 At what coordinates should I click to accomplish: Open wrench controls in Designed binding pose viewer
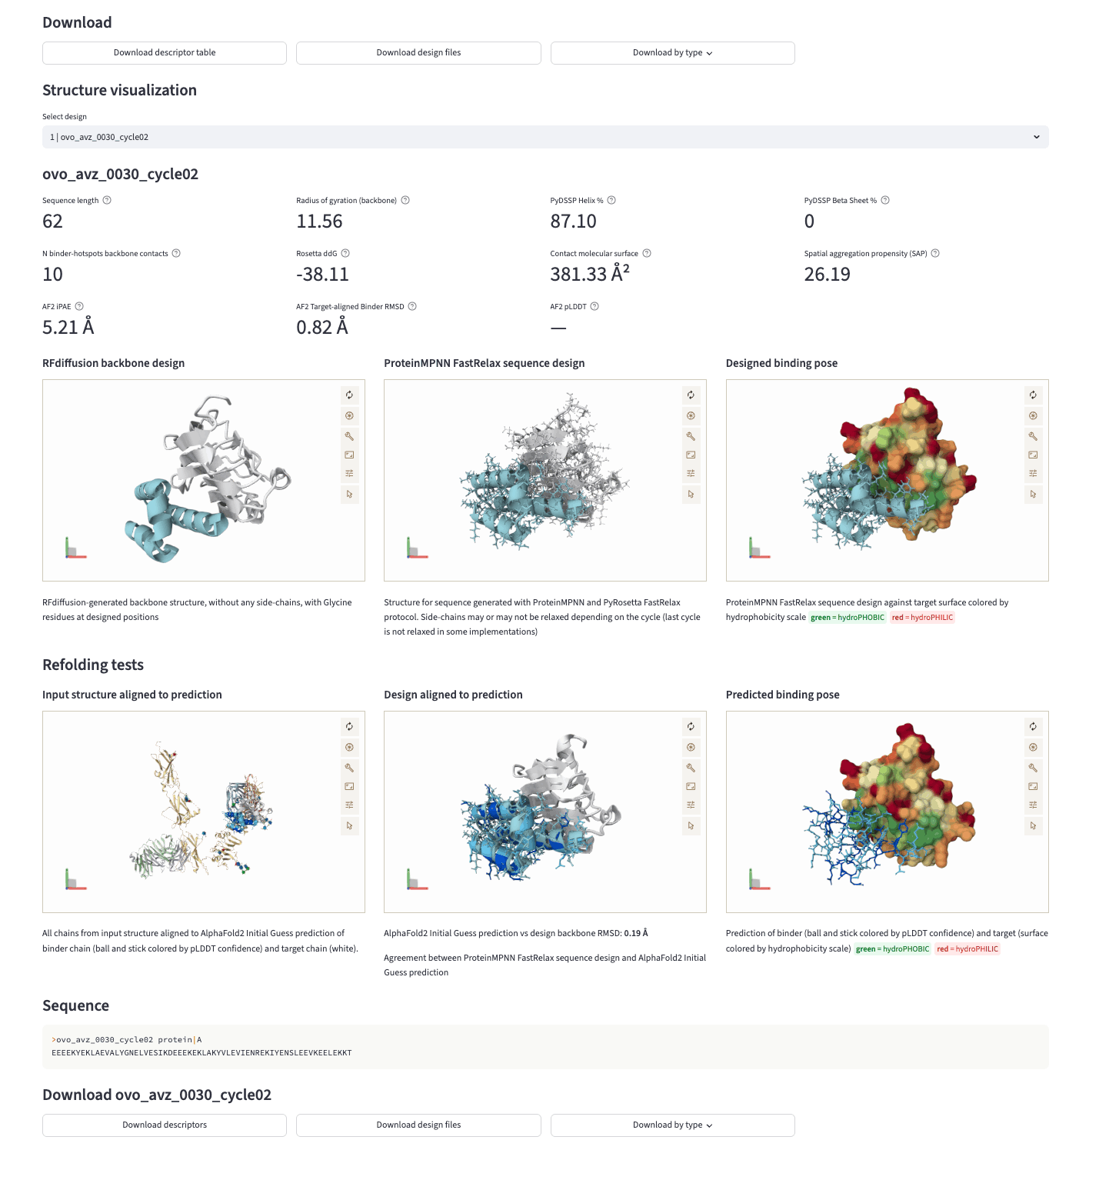click(x=1033, y=435)
